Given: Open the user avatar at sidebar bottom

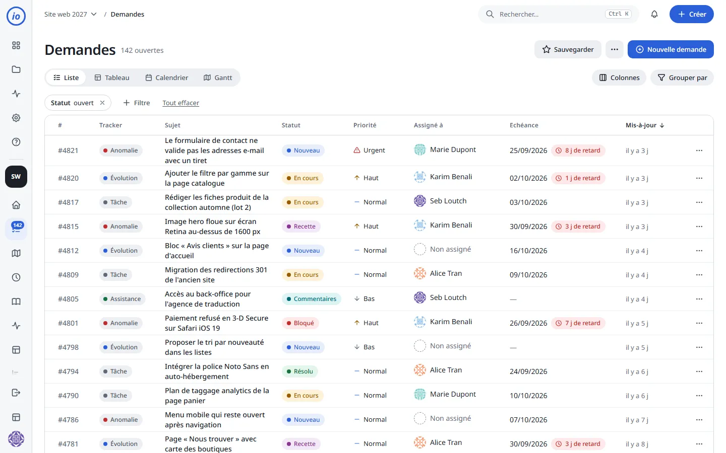Looking at the screenshot, I should click(x=16, y=439).
